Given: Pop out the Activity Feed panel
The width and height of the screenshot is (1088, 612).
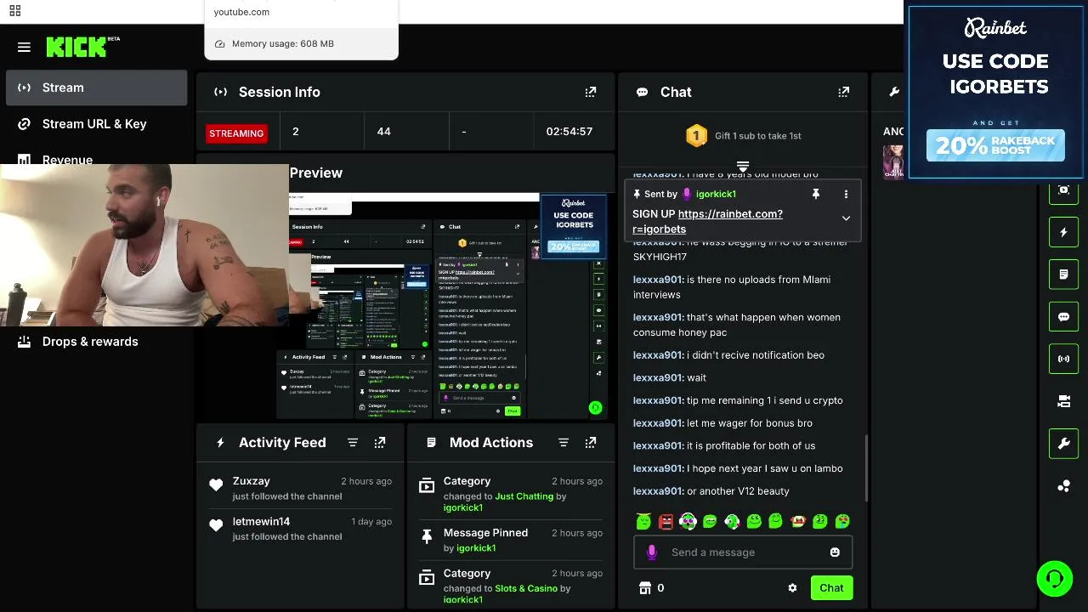Looking at the screenshot, I should point(380,442).
